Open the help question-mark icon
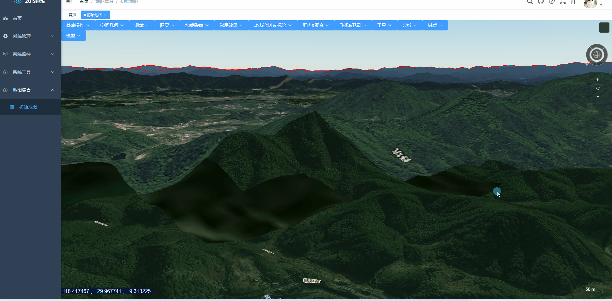 pos(552,2)
